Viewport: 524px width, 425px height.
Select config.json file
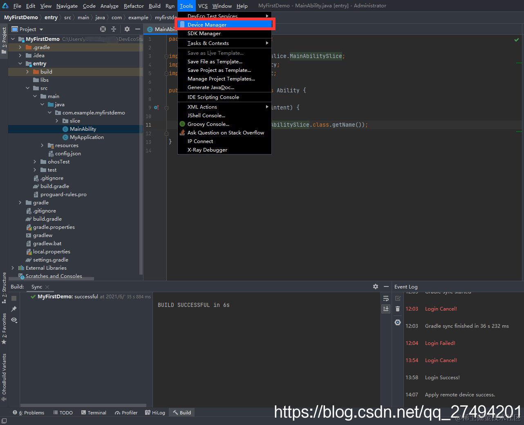coord(68,154)
